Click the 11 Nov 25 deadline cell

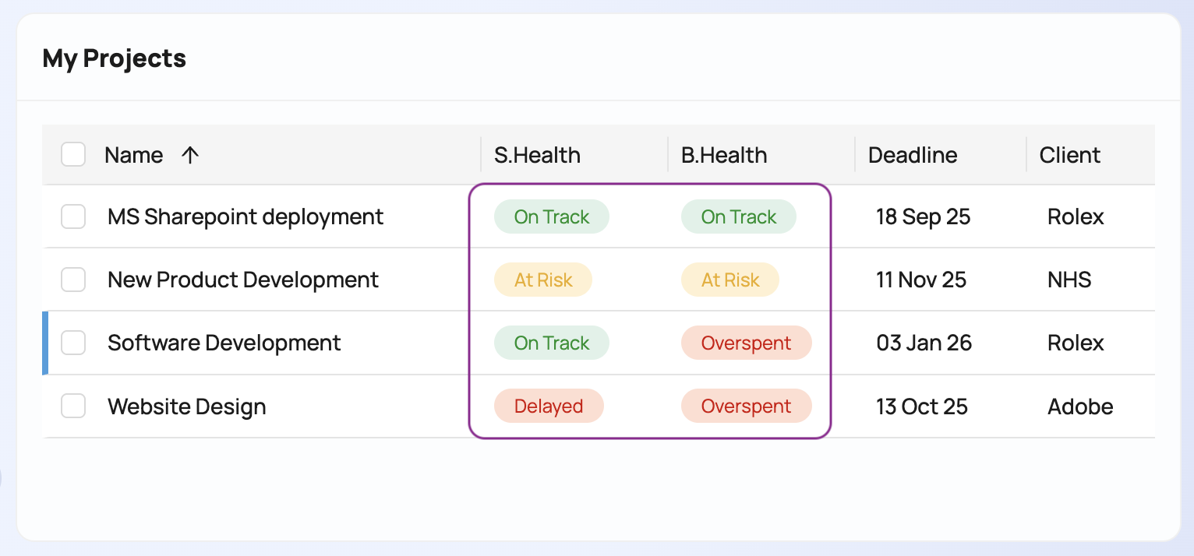[921, 280]
